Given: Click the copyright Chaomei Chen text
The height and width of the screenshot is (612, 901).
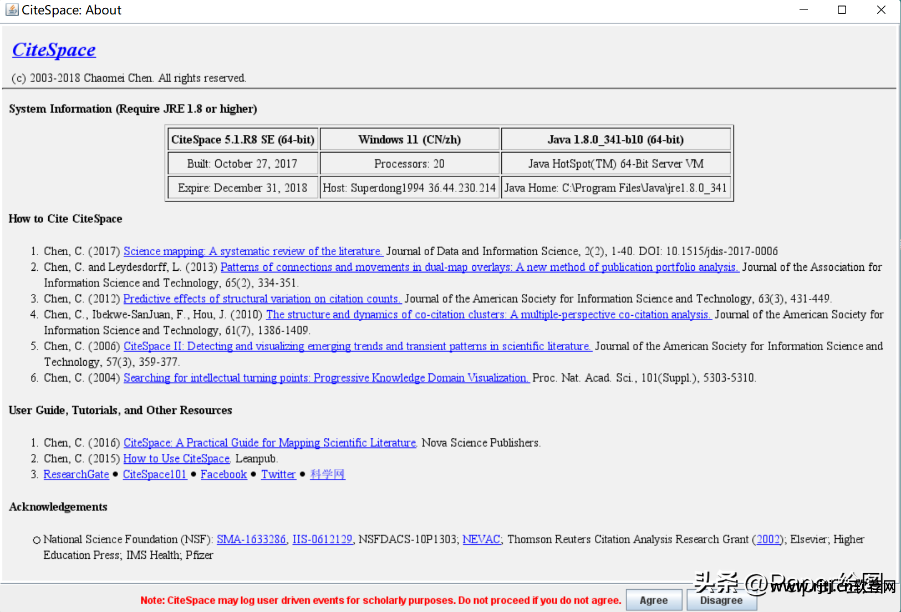Looking at the screenshot, I should 129,78.
